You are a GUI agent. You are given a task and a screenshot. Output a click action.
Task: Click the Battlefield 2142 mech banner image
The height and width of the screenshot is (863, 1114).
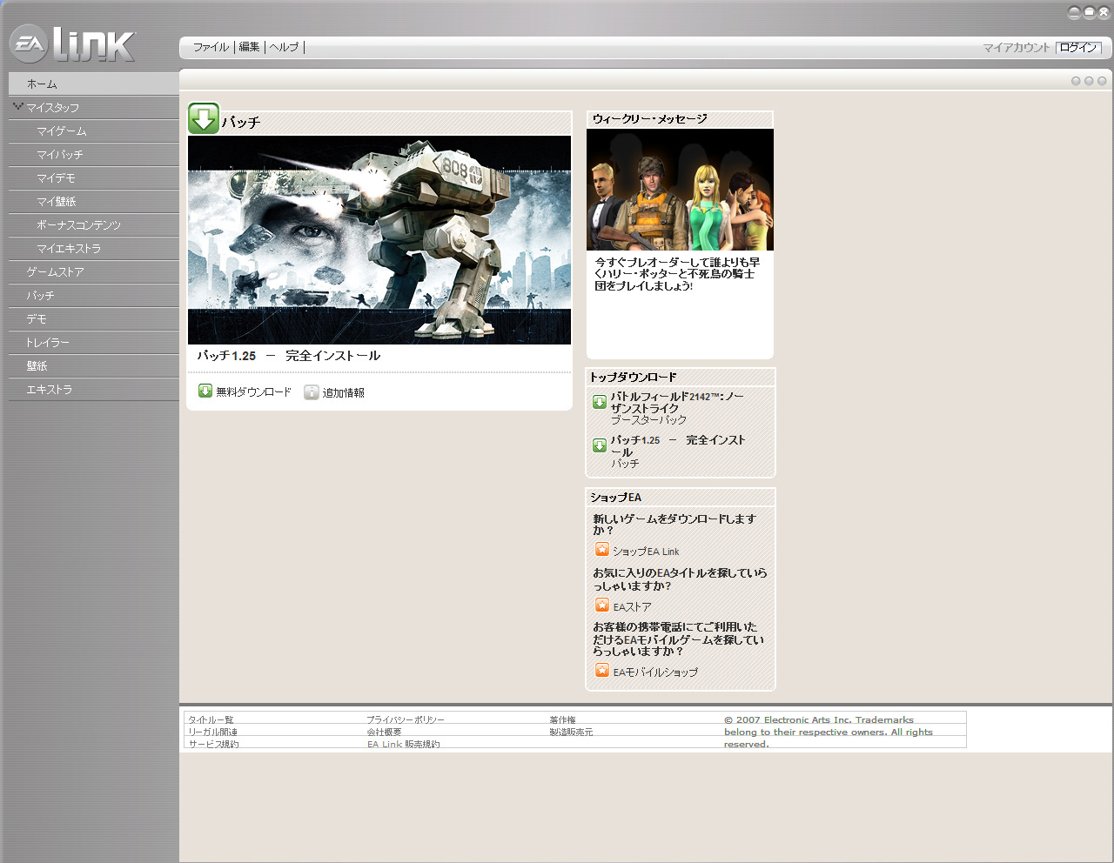379,240
